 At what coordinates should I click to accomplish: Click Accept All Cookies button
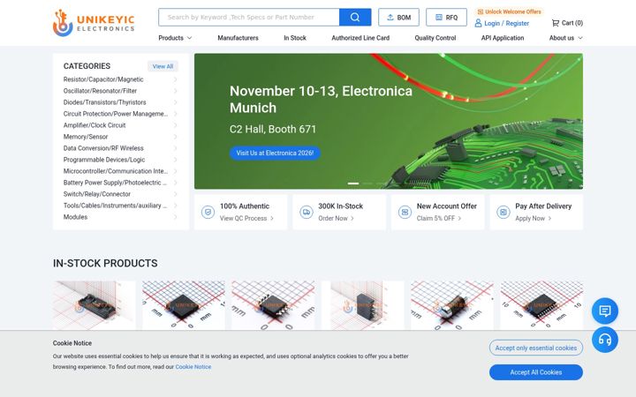click(536, 372)
